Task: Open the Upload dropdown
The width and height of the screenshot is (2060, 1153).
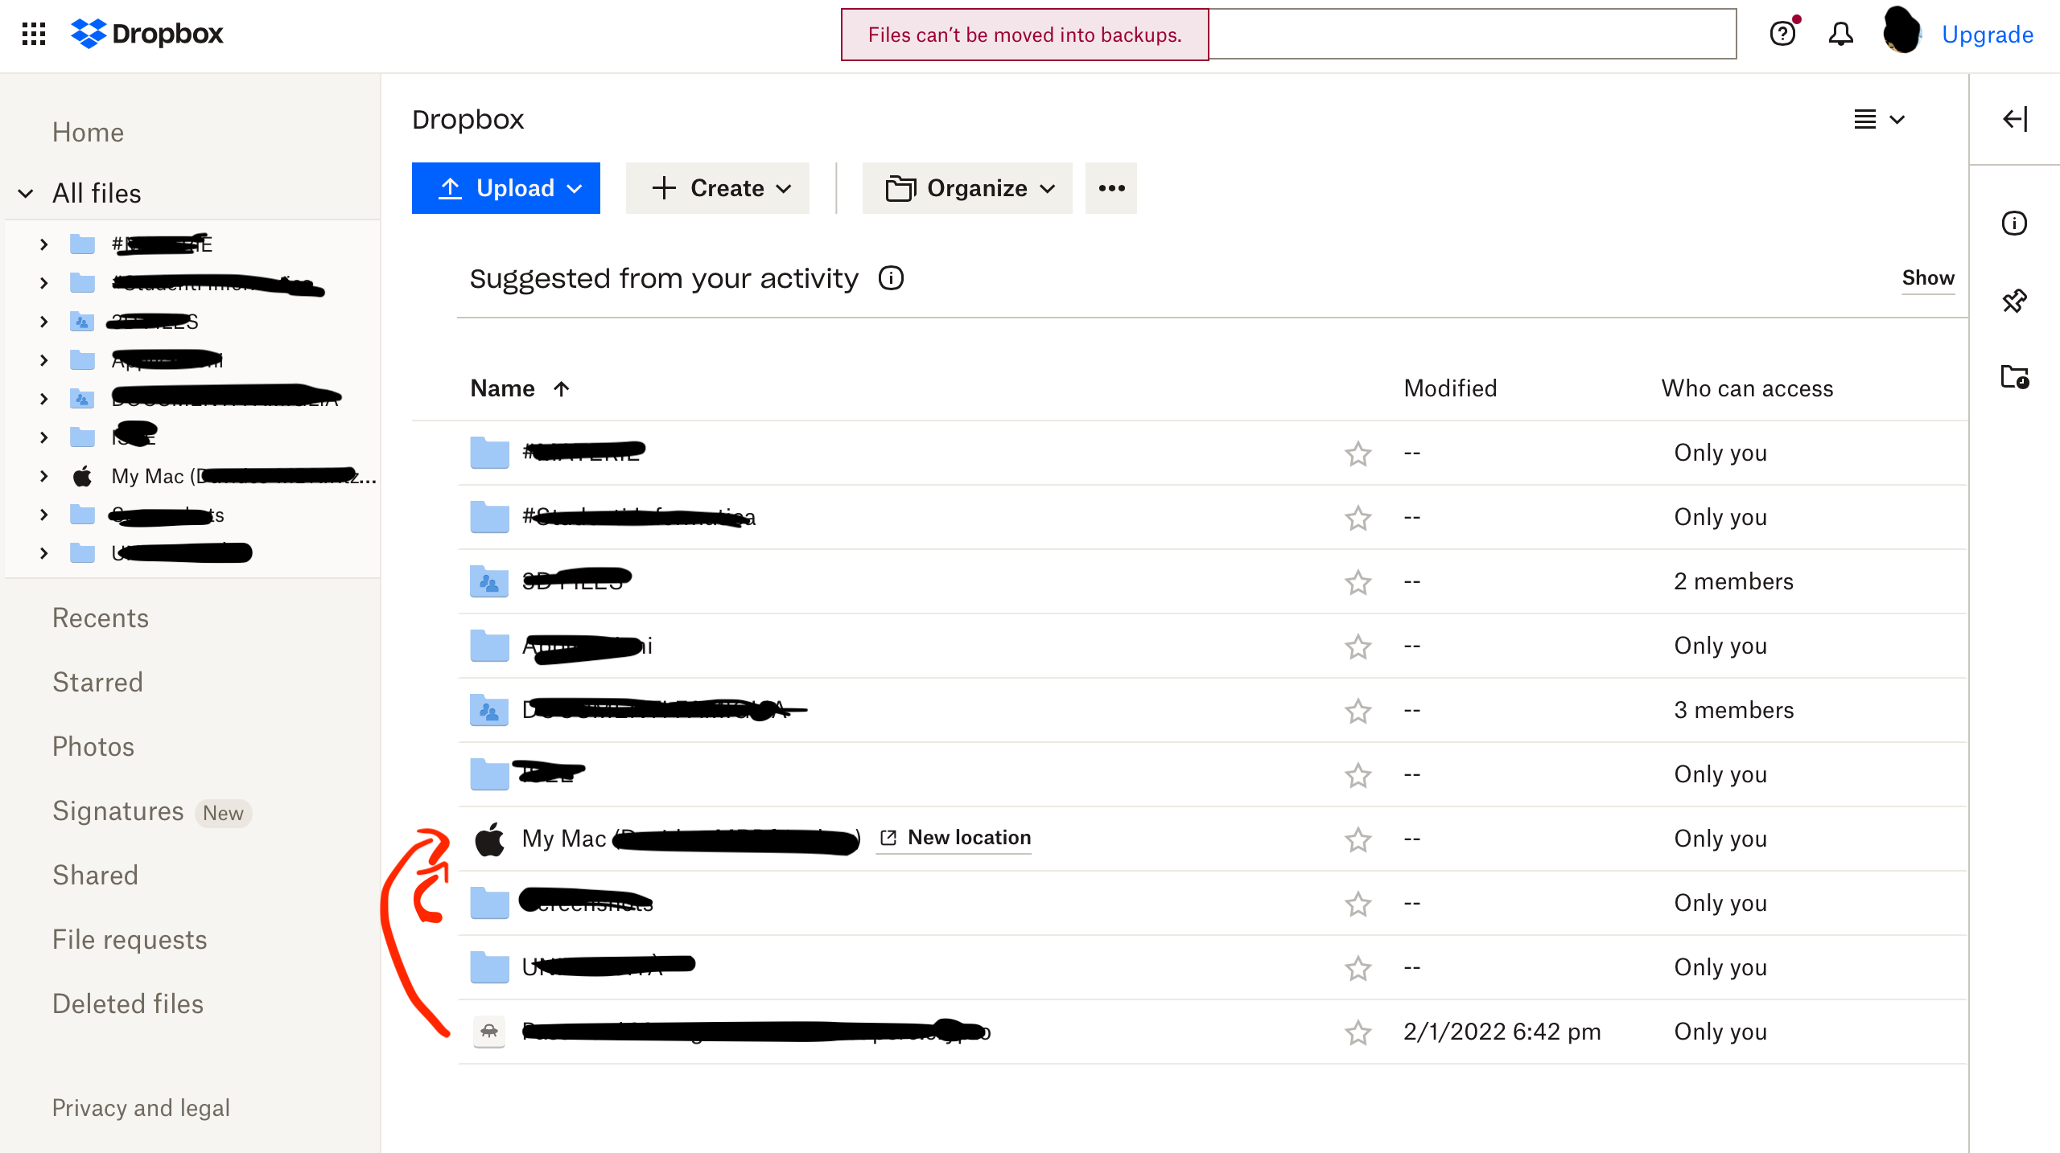Action: coord(505,188)
